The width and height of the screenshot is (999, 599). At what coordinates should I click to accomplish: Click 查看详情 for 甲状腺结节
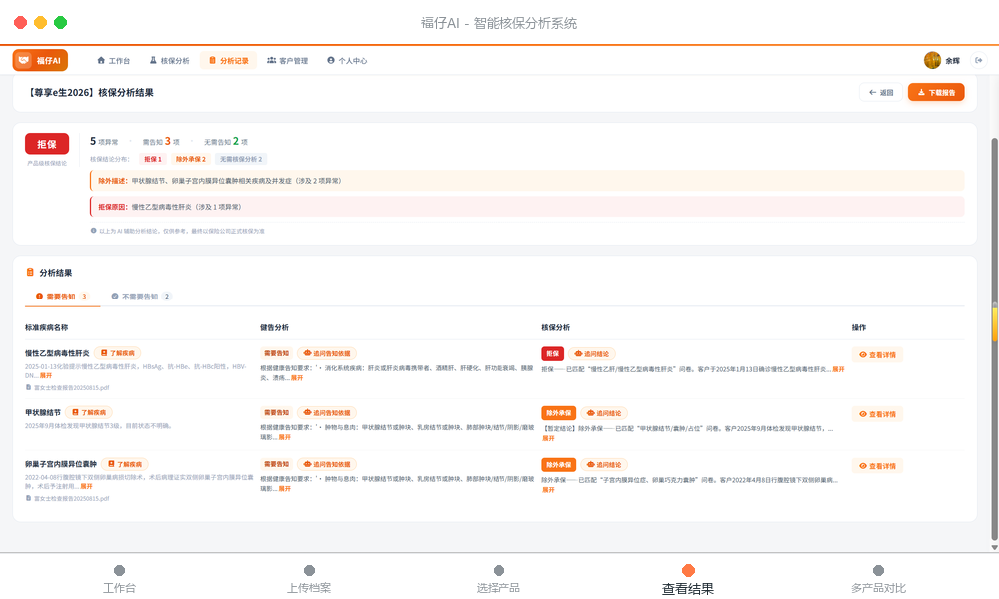(x=877, y=414)
